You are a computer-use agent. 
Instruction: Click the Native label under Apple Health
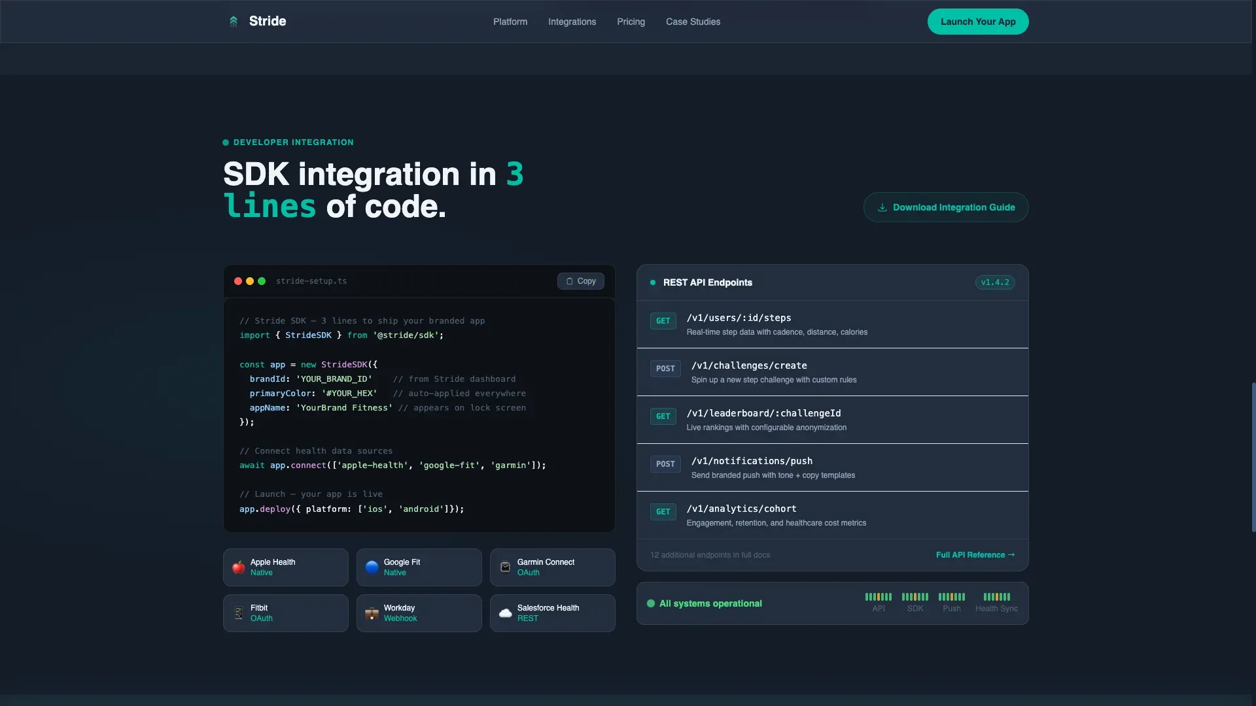pos(262,573)
